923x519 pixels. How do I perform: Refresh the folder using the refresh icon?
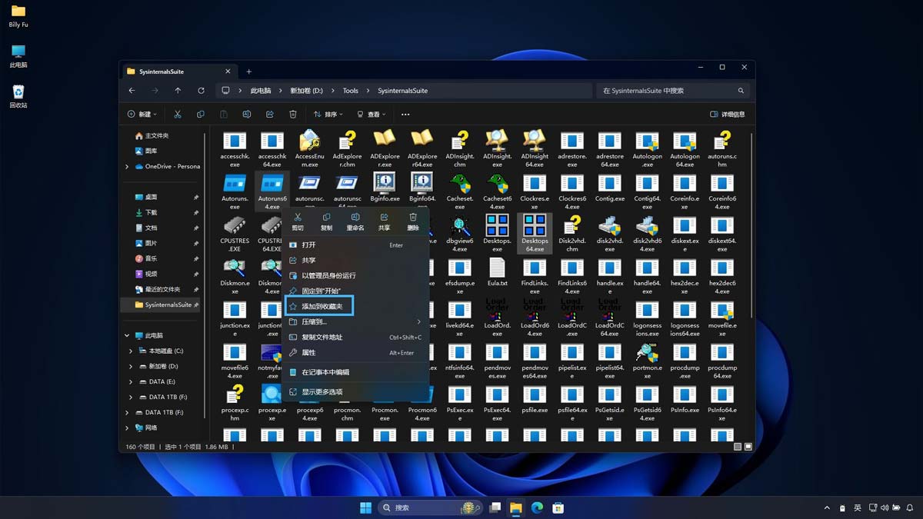pos(202,90)
